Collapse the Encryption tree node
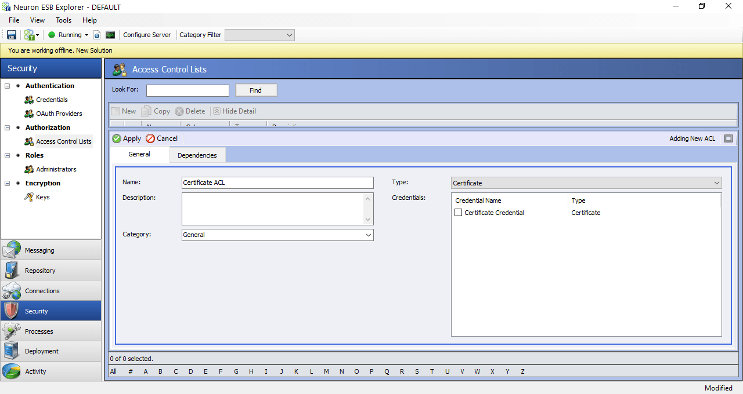Viewport: 743px width, 394px height. pos(8,183)
